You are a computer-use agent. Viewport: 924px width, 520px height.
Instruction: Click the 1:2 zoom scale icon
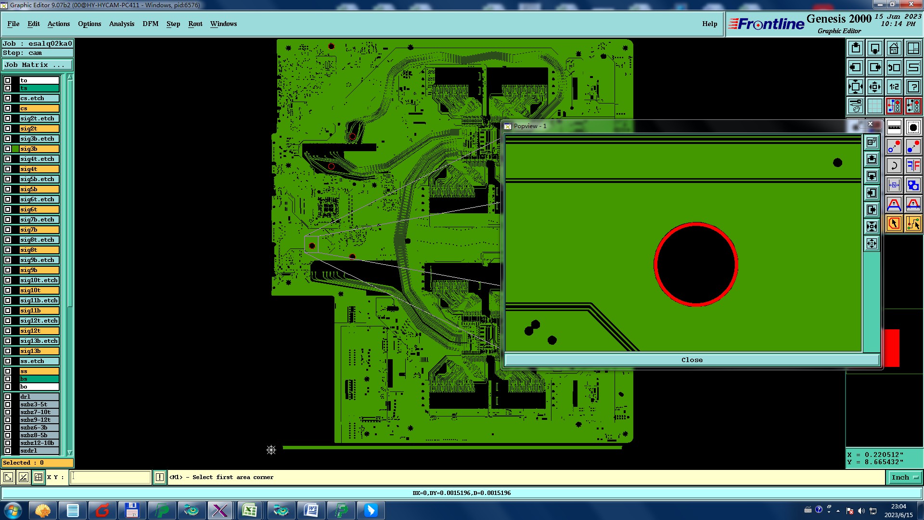coord(894,87)
